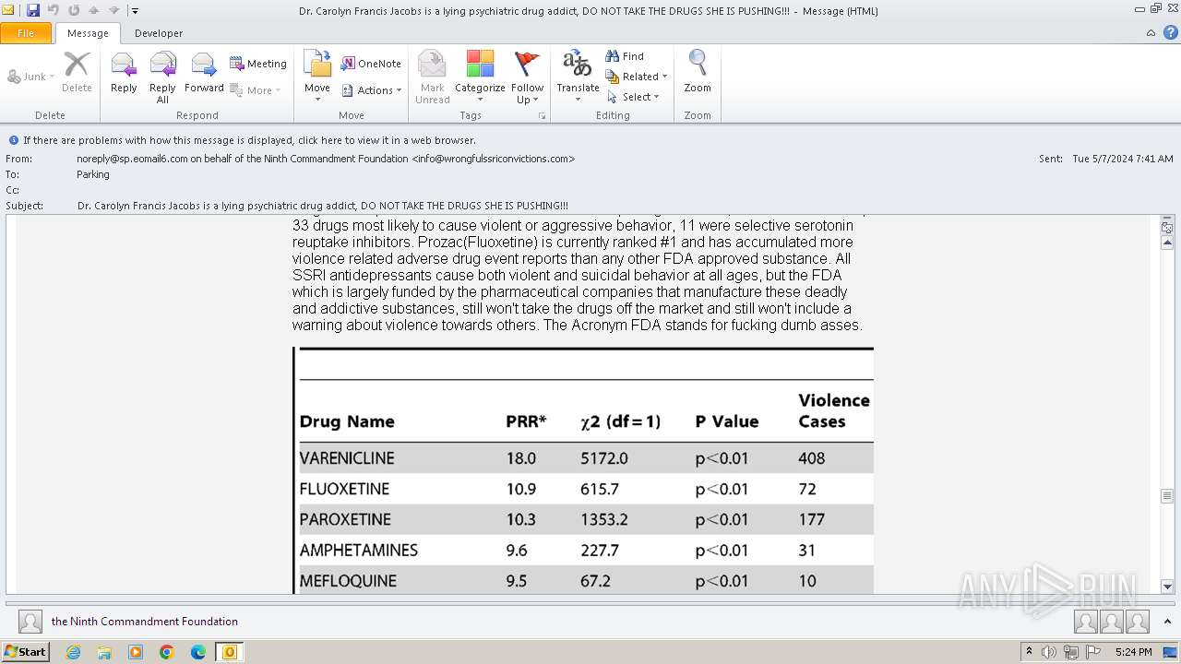Click the AMPHETAMINES table cell
This screenshot has height=664, width=1181.
(x=359, y=550)
